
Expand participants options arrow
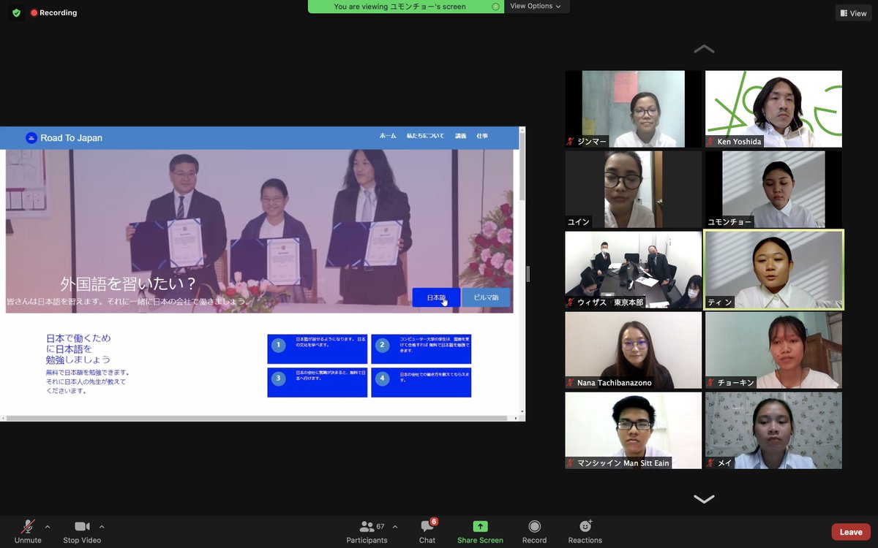[x=395, y=526]
